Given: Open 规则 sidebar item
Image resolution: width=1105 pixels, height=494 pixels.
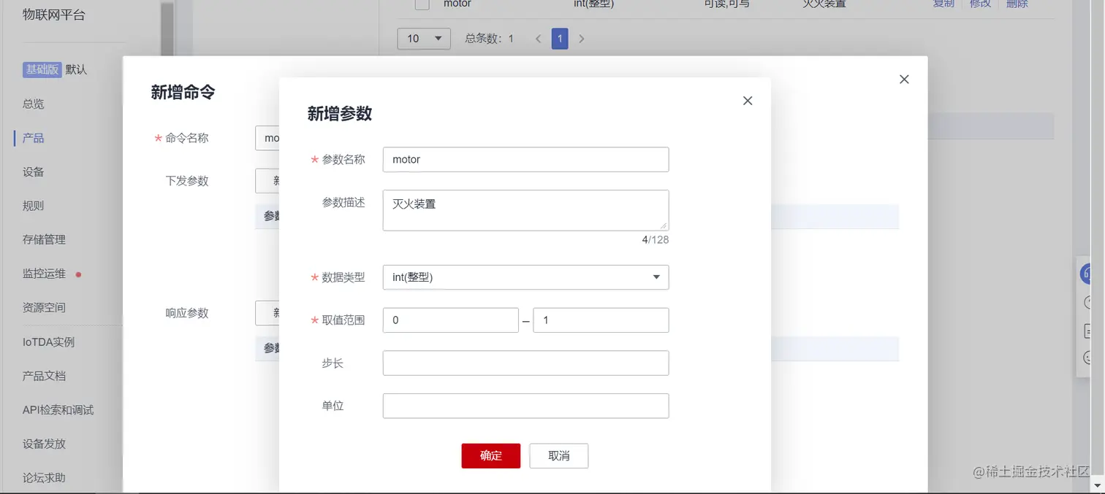Looking at the screenshot, I should click(34, 206).
